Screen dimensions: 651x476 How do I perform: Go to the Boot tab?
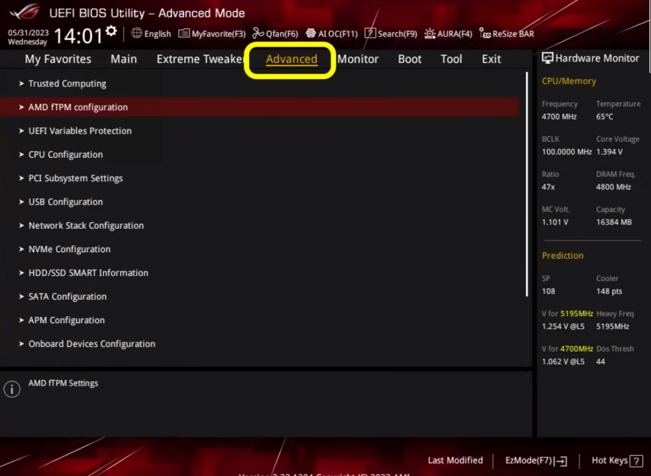410,59
